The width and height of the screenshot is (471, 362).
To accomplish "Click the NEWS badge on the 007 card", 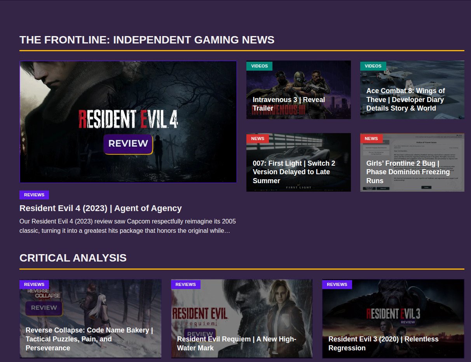I will [x=258, y=139].
